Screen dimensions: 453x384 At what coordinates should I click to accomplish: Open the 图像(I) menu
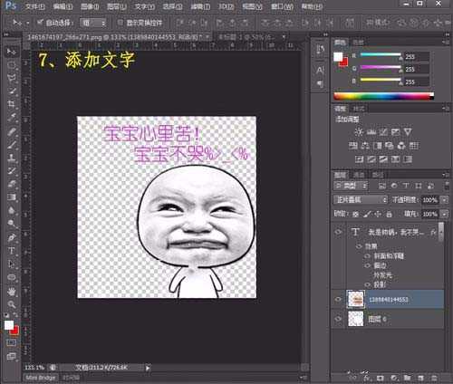pos(90,6)
